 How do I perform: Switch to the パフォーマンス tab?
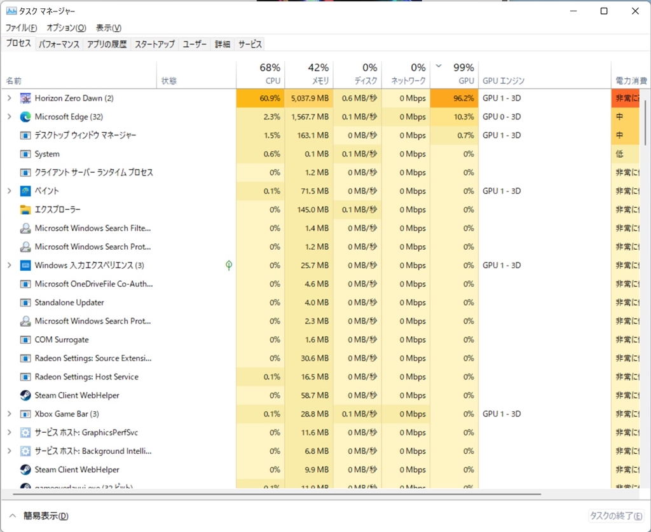[59, 44]
